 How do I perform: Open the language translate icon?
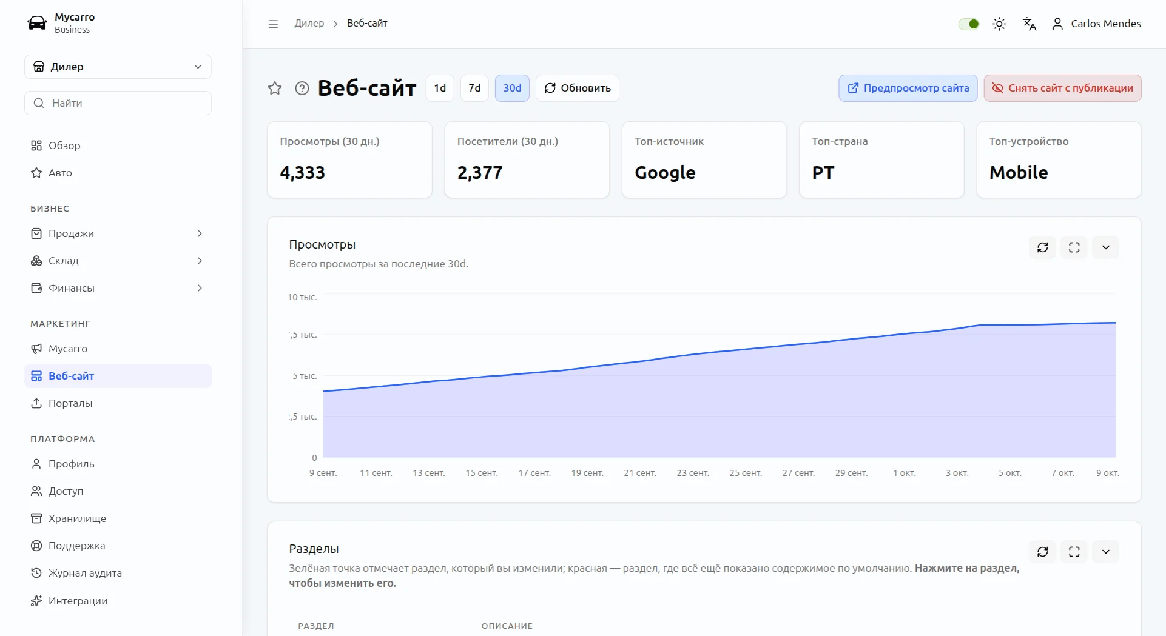[x=1030, y=24]
